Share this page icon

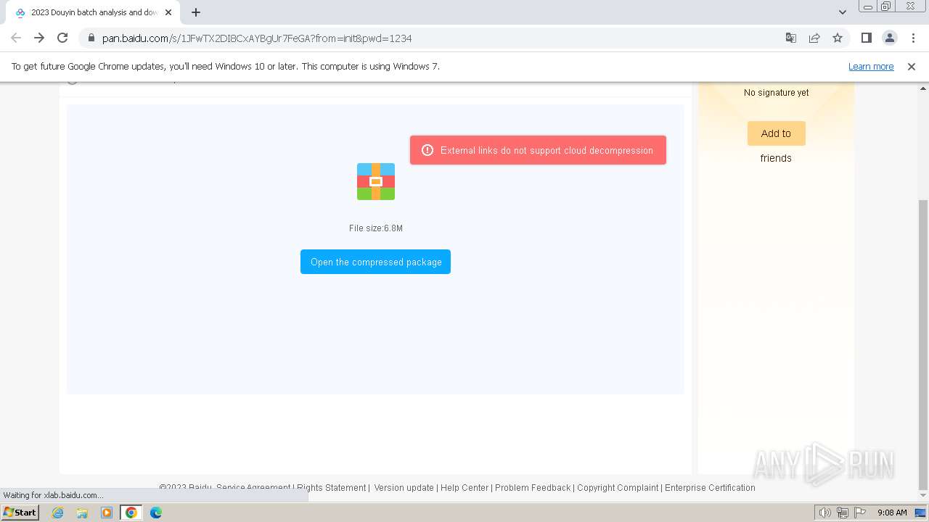(814, 38)
